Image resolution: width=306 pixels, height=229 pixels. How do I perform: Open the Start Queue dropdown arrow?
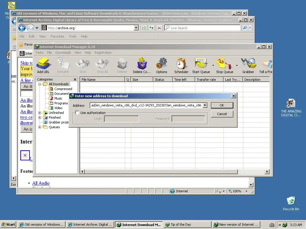click(213, 65)
